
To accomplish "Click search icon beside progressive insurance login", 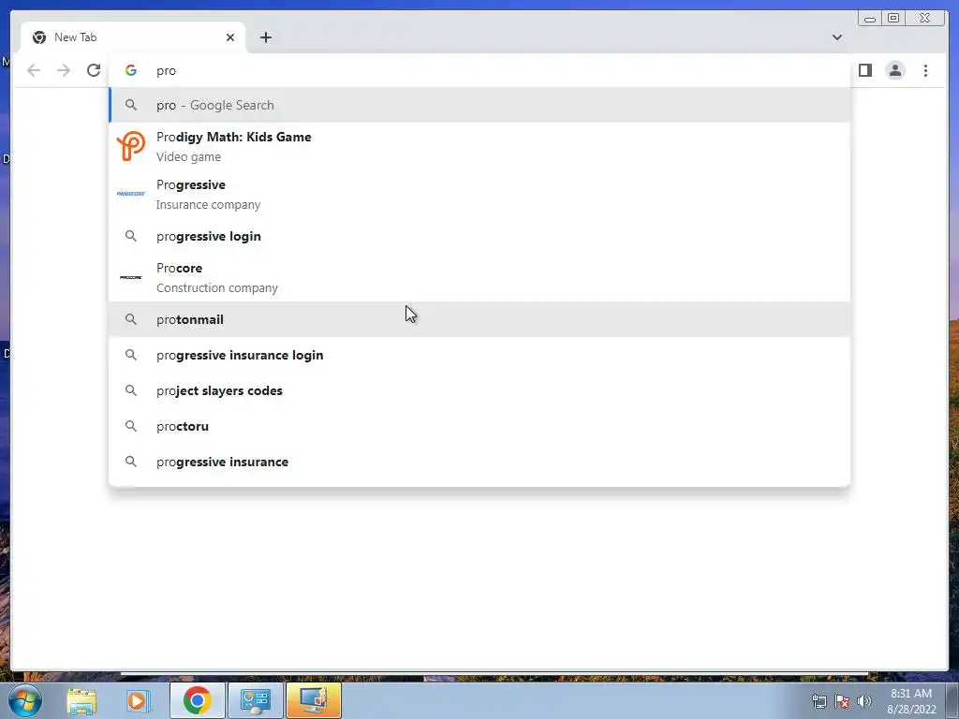I will [131, 355].
